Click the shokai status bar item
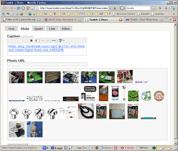This screenshot has width=178, height=151. click(x=106, y=148)
